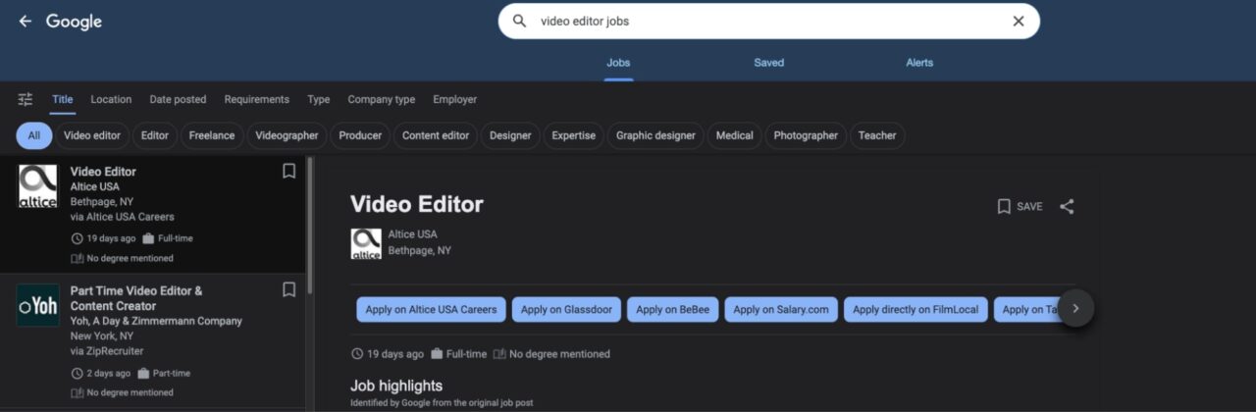Filter by Designer chip
Viewport: 1256px width, 412px height.
pyautogui.click(x=510, y=135)
